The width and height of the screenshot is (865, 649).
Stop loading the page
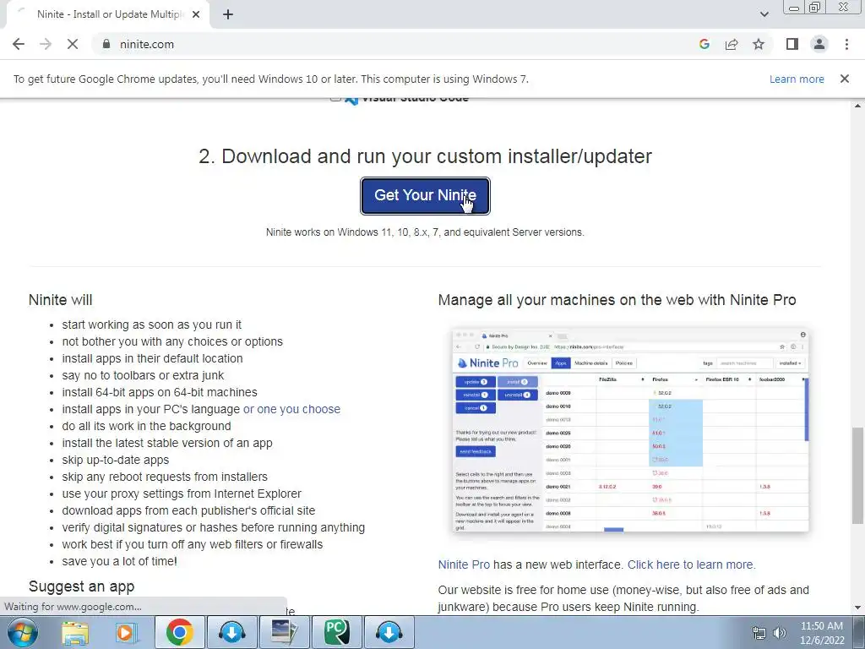[73, 44]
